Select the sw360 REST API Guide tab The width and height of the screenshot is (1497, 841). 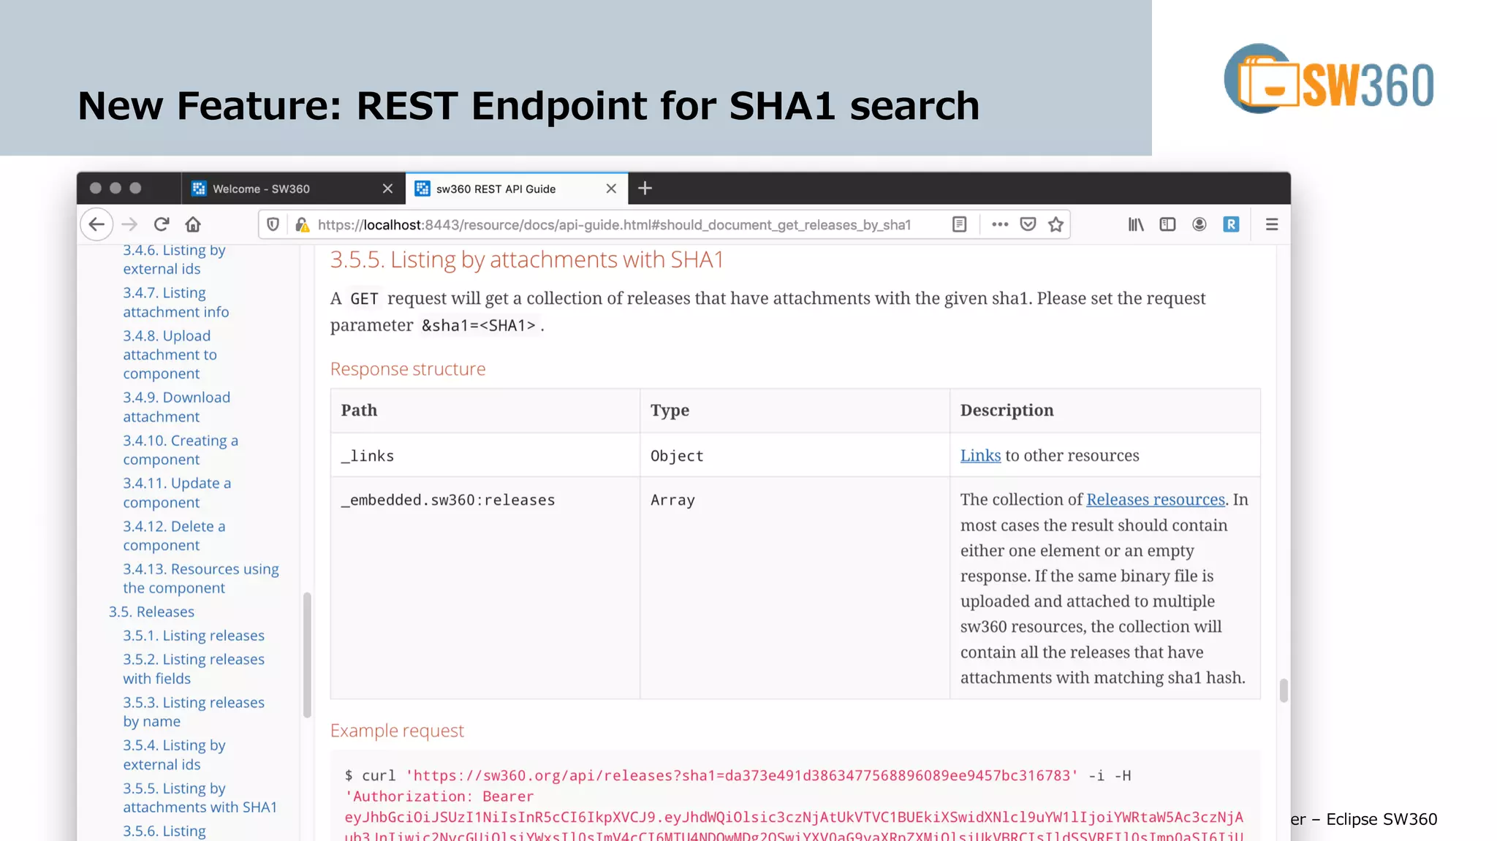(x=517, y=189)
